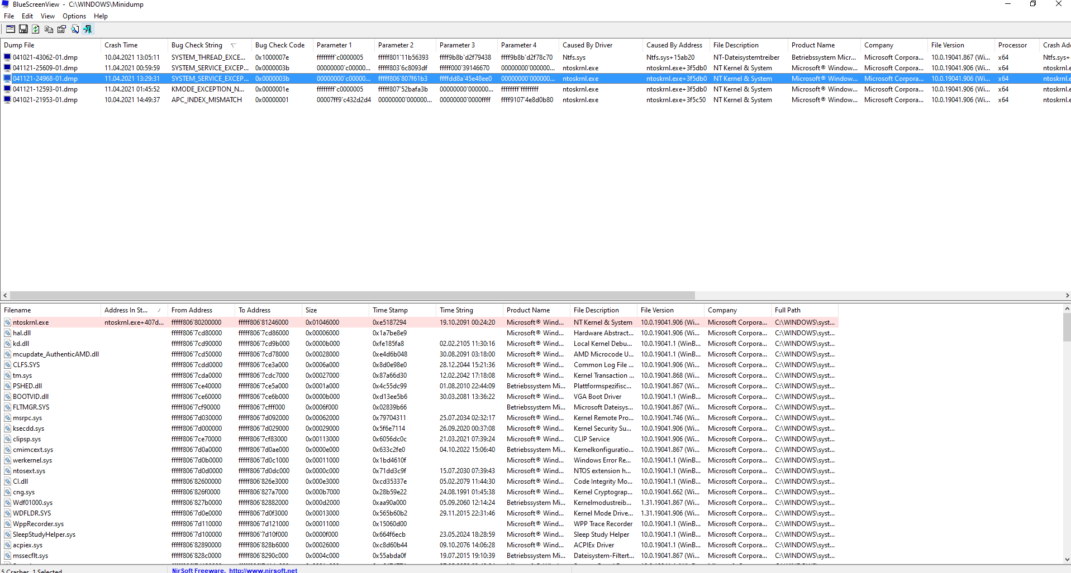Image resolution: width=1071 pixels, height=573 pixels.
Task: Sort crashes by Crash Time column
Action: (134, 45)
